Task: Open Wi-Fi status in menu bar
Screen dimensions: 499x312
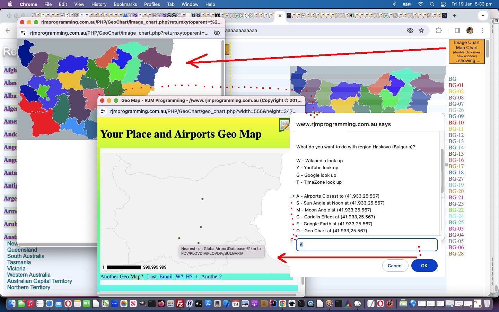Action: point(420,4)
